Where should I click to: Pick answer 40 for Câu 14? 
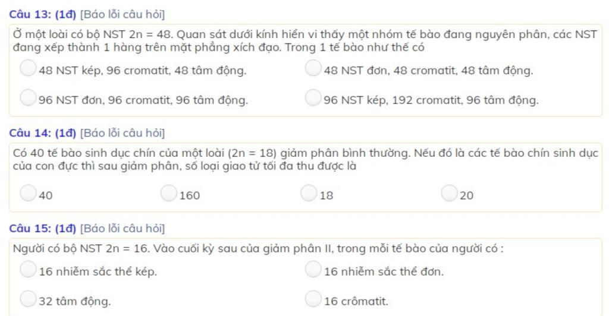(x=28, y=193)
